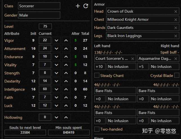Remove the Aquamarine Dagger right hand weapon
Viewport: 181px width, 139px height.
pos(176,59)
